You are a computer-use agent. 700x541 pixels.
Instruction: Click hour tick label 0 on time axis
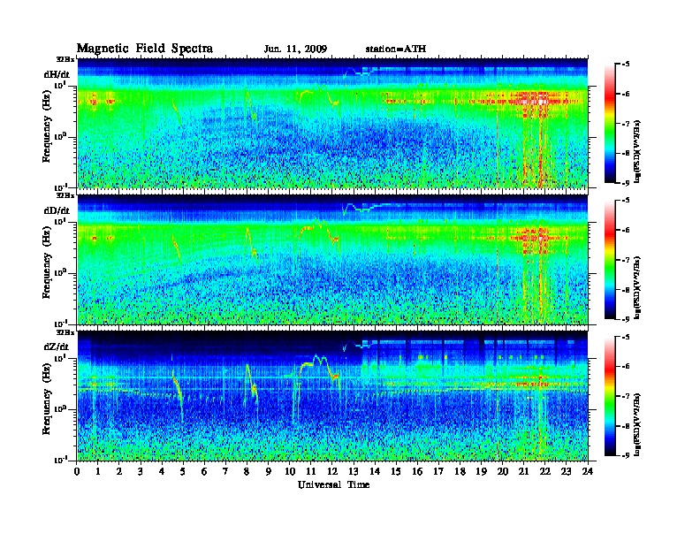point(77,472)
